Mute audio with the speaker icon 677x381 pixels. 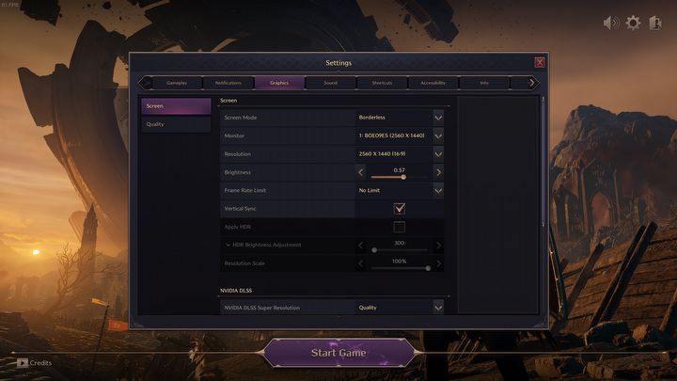click(x=611, y=23)
